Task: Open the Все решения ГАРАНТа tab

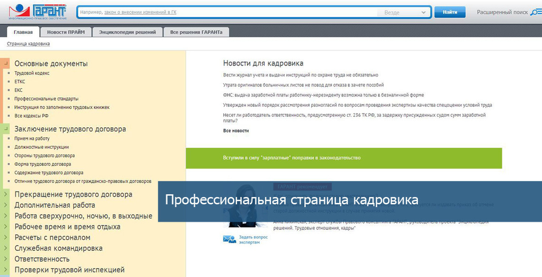Action: point(196,32)
